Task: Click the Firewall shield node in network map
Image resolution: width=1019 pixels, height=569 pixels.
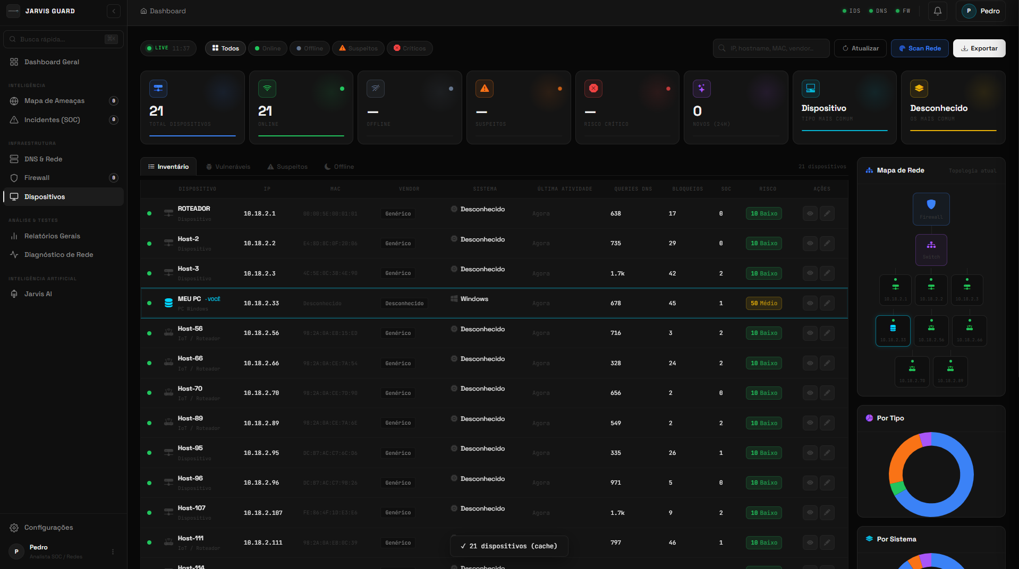Action: 931,209
